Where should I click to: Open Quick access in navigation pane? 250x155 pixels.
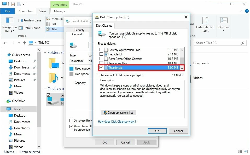pyautogui.click(x=21, y=55)
